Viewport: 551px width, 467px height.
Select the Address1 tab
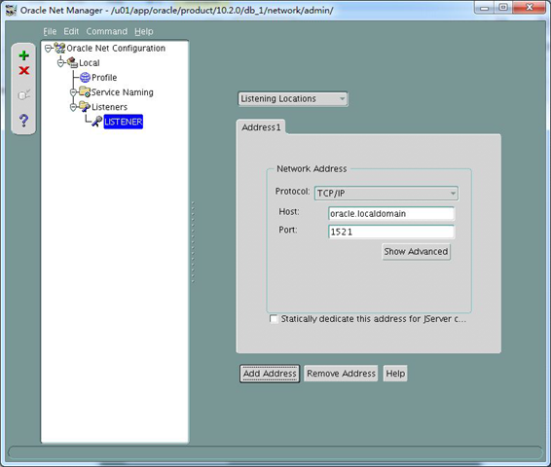(261, 127)
